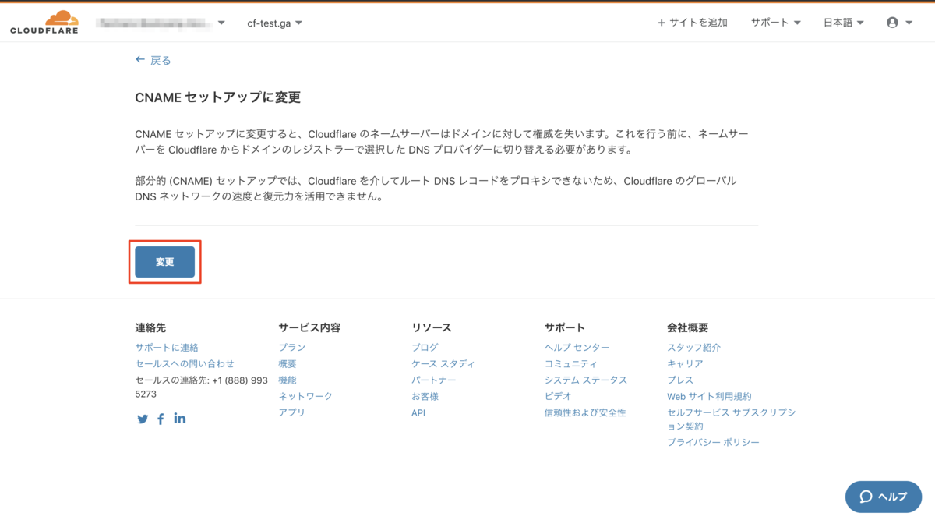Open the Facebook social icon
935x520 pixels.
point(161,419)
